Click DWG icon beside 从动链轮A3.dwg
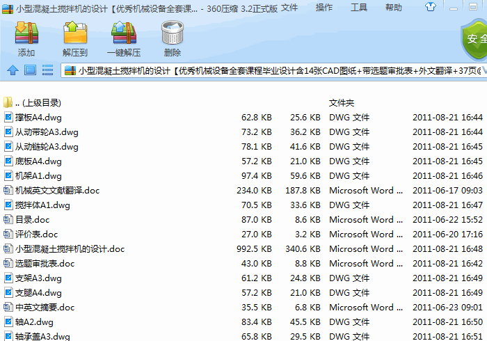487x341 pixels. pos(8,147)
